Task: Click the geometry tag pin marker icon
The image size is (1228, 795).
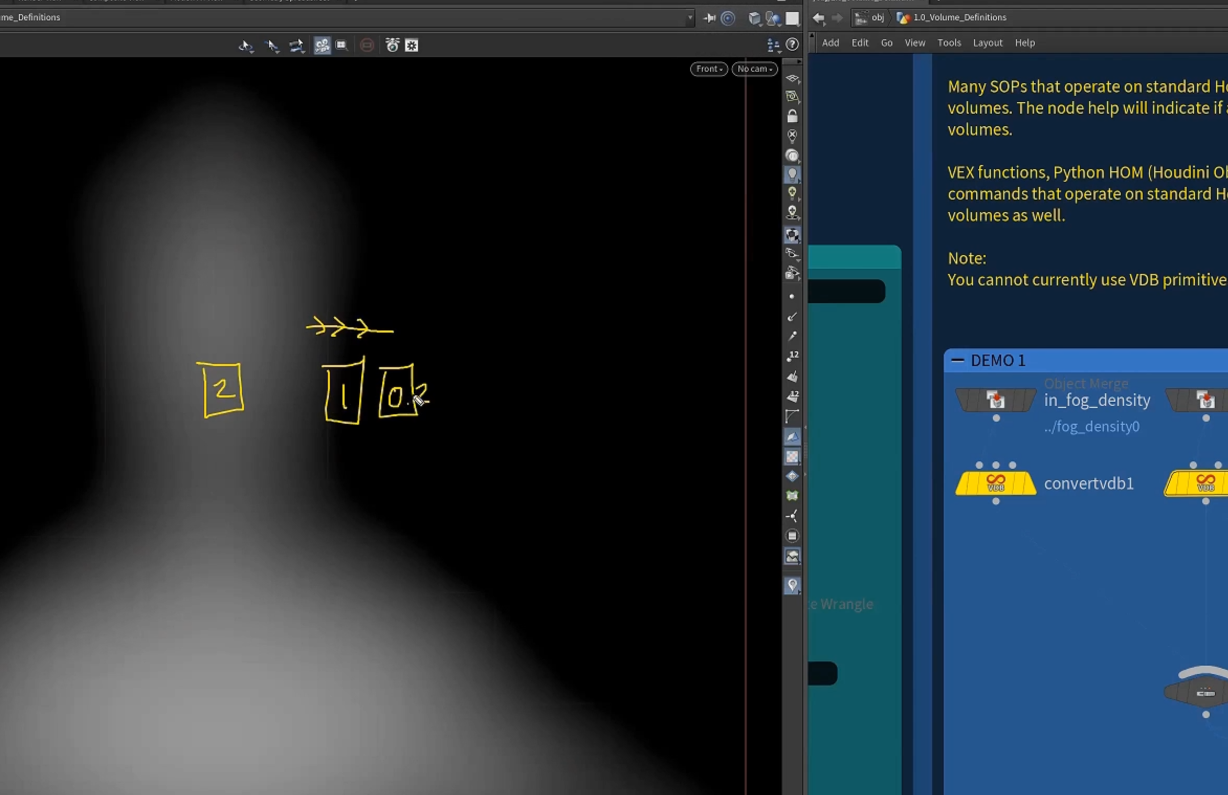Action: (792, 586)
